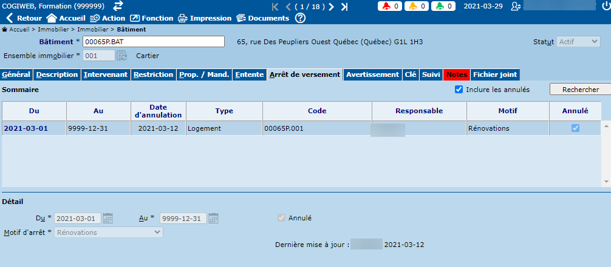
Task: Switch to the Avertissement tab
Action: pyautogui.click(x=372, y=75)
